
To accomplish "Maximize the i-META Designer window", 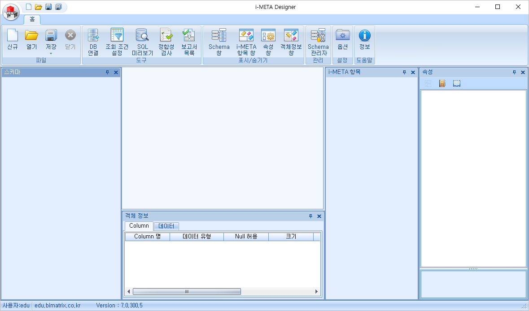I will coord(498,7).
